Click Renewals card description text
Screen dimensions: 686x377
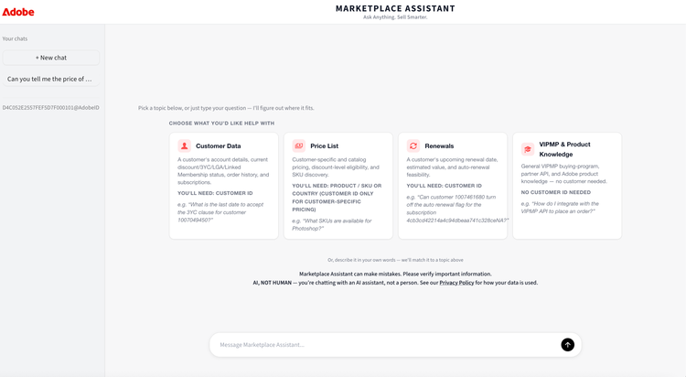point(452,167)
